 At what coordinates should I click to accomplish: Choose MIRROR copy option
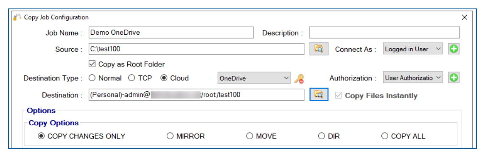pyautogui.click(x=170, y=136)
